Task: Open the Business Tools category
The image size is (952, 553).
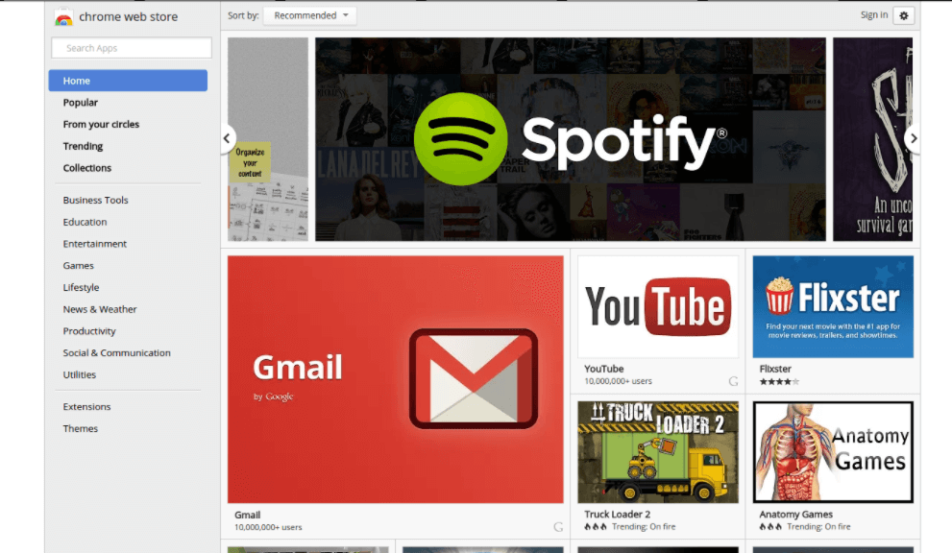Action: [95, 201]
